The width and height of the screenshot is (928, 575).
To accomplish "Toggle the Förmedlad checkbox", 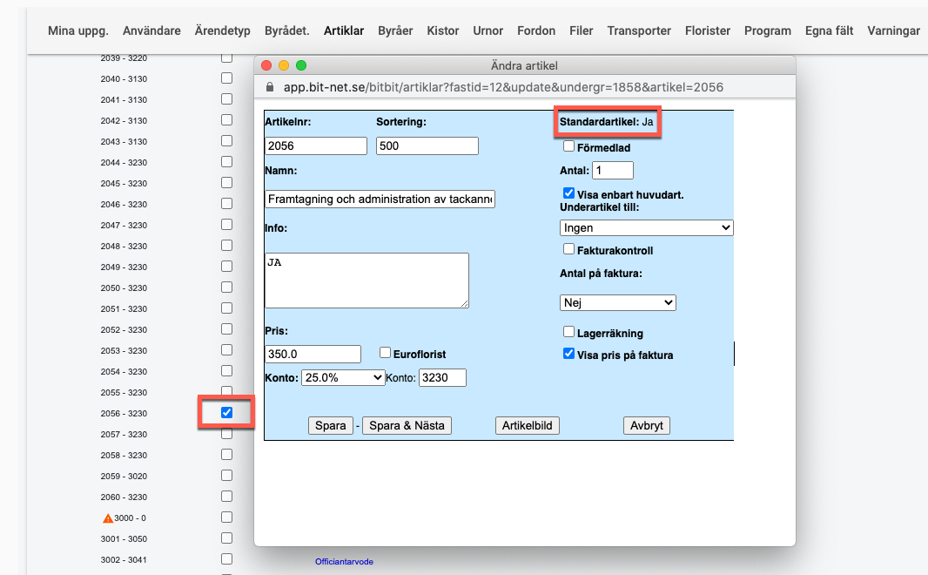I will pos(568,146).
